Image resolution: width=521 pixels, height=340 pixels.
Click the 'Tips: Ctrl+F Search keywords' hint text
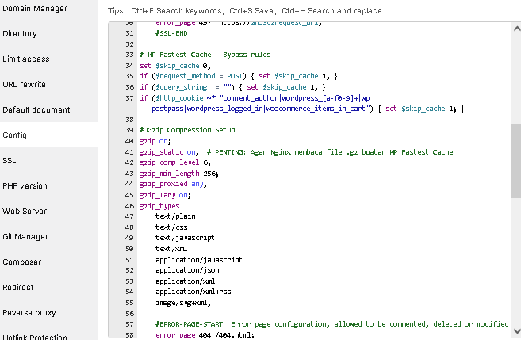click(x=245, y=11)
